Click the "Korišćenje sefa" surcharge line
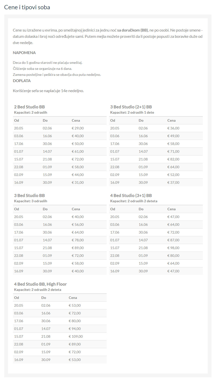214x380 pixels. point(48,91)
